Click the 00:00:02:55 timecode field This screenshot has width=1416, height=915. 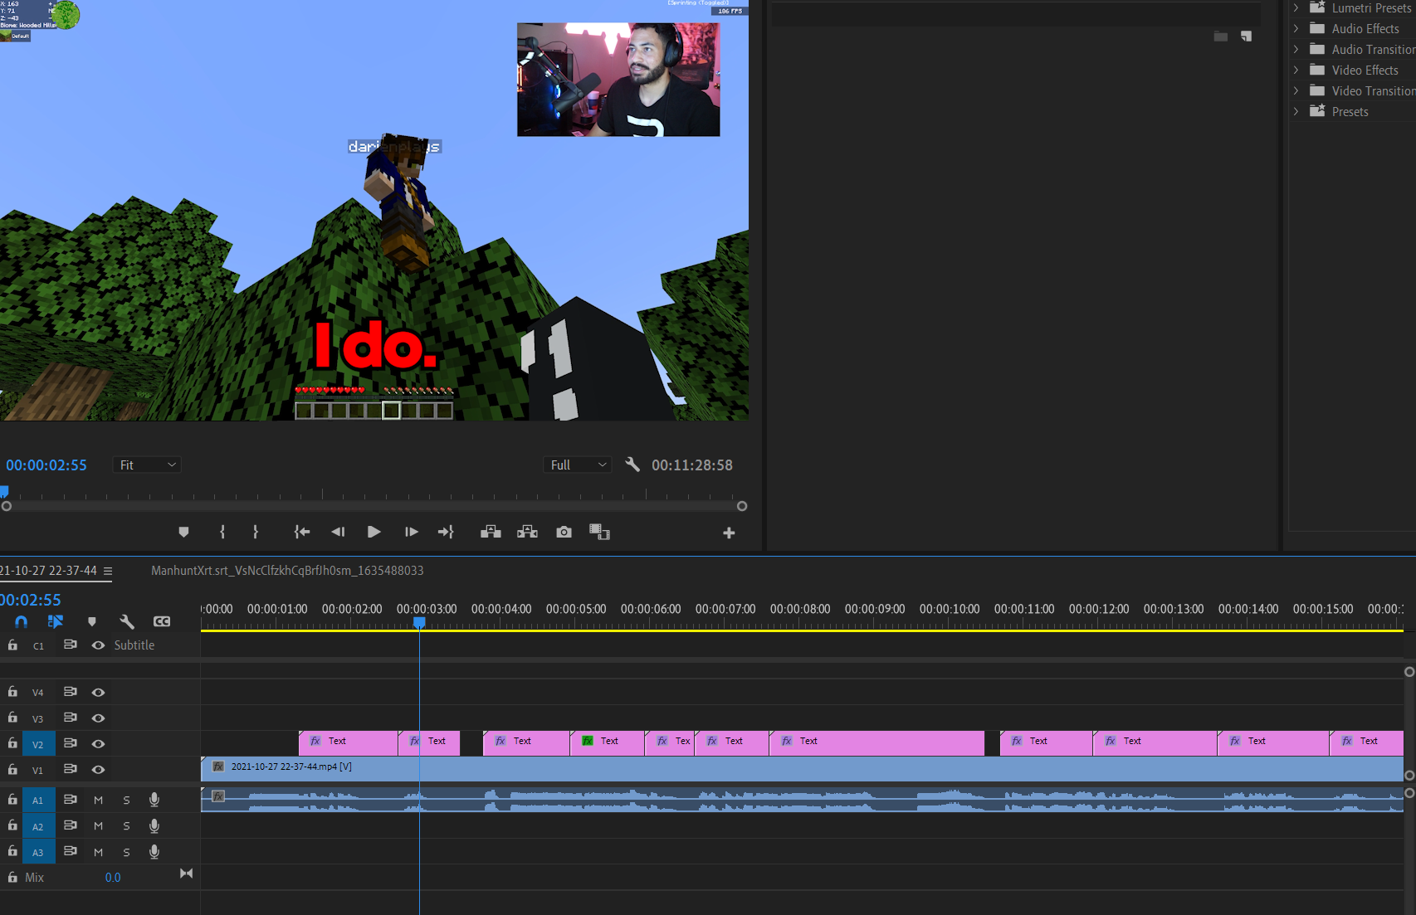46,465
